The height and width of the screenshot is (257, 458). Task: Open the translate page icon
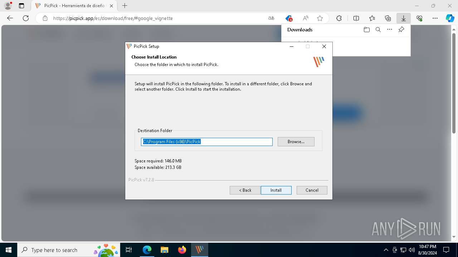tap(271, 18)
